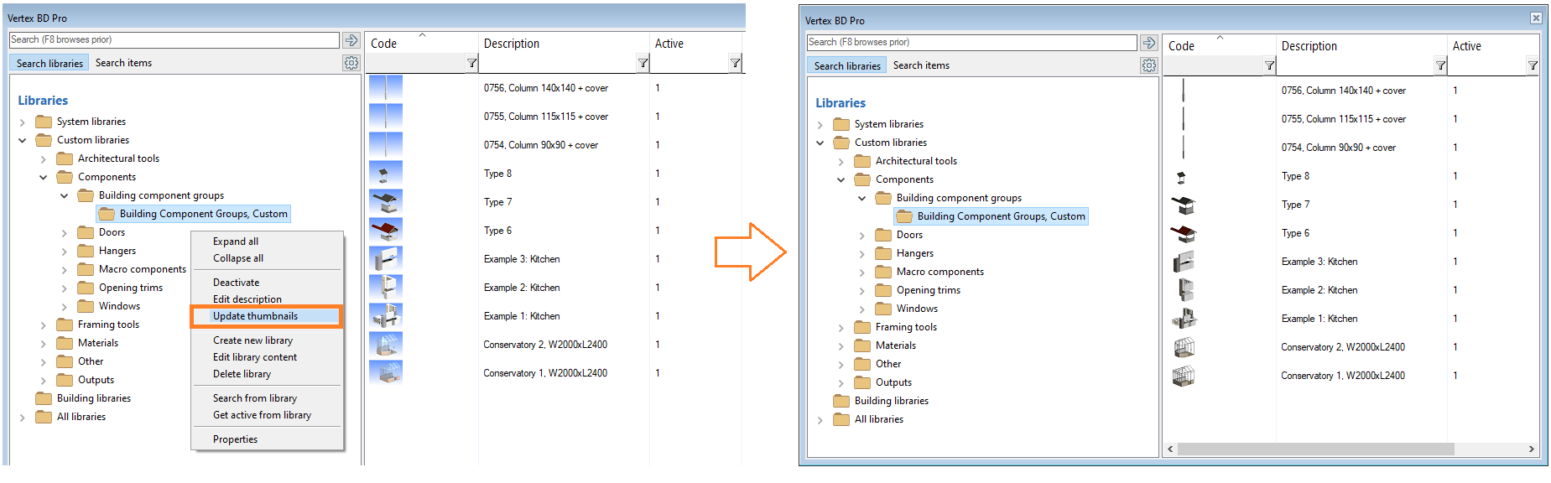Click the search go arrow in left window
The width and height of the screenshot is (1551, 483).
click(x=351, y=40)
